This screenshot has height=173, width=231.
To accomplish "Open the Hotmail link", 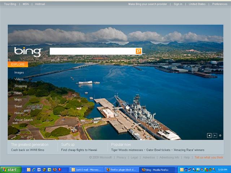I will click(x=40, y=4).
